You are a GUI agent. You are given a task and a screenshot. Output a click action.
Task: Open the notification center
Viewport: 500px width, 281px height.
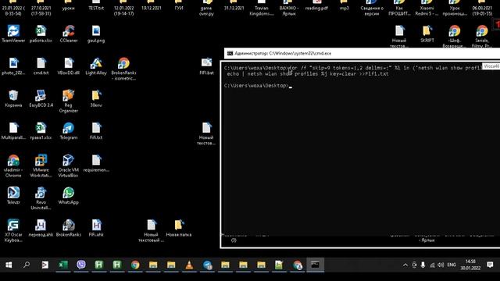click(x=490, y=265)
